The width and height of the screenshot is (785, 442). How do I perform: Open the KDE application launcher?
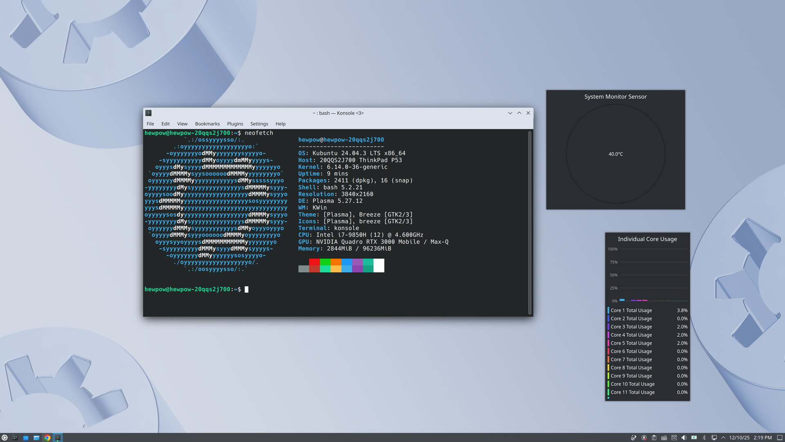tap(4, 437)
